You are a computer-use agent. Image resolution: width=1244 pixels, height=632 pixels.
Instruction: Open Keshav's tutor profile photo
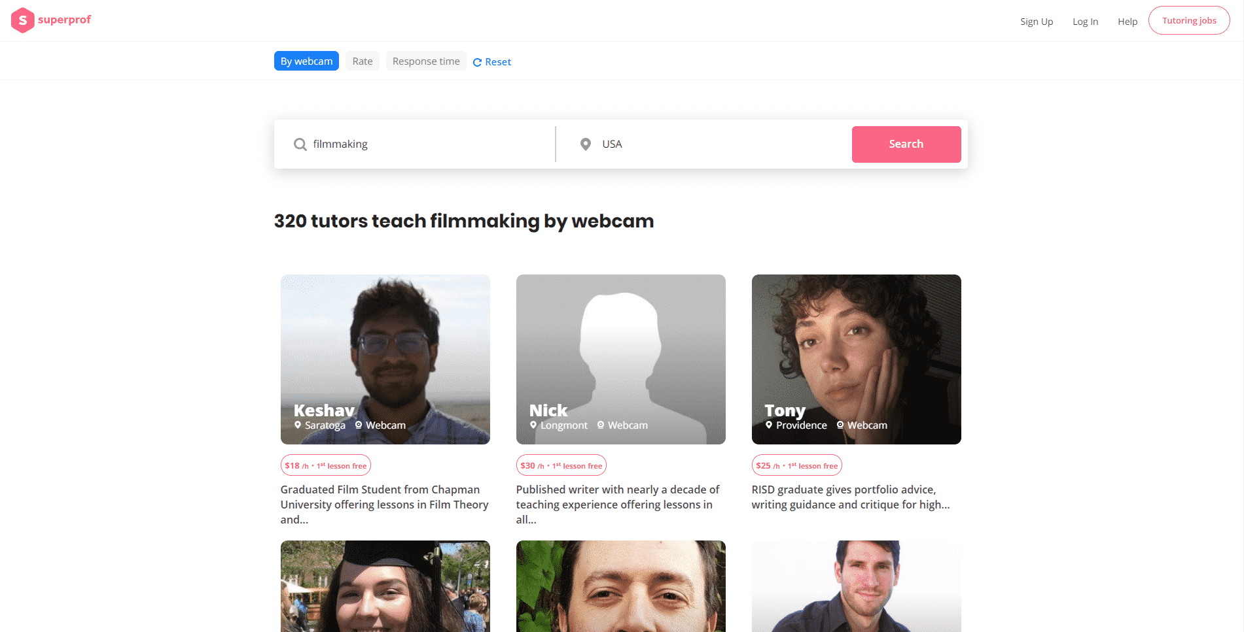point(385,359)
